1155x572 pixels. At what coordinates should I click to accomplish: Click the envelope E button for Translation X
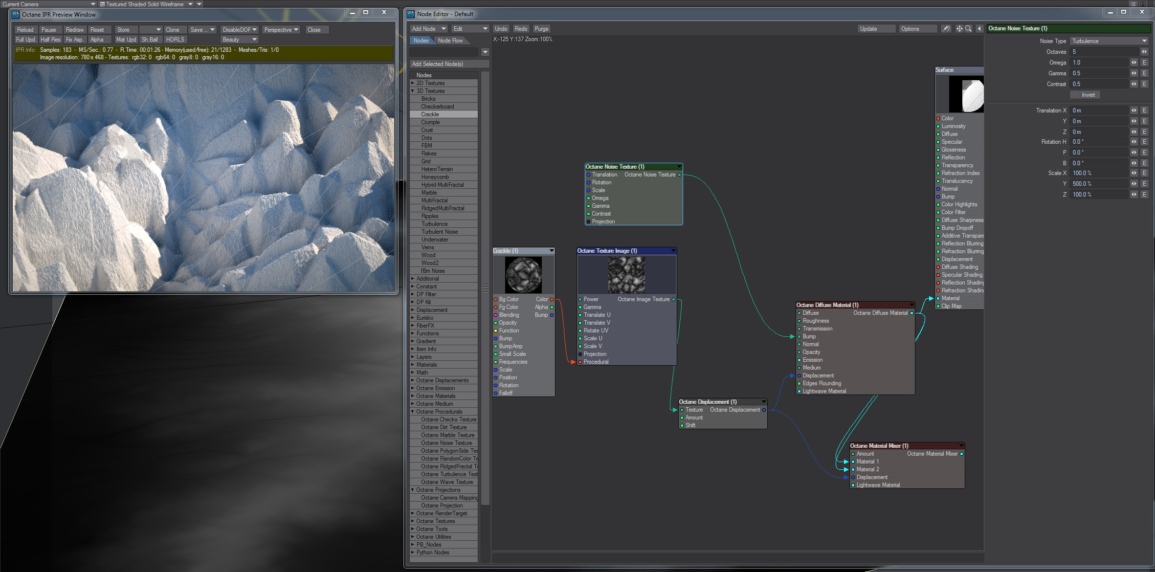pyautogui.click(x=1144, y=110)
